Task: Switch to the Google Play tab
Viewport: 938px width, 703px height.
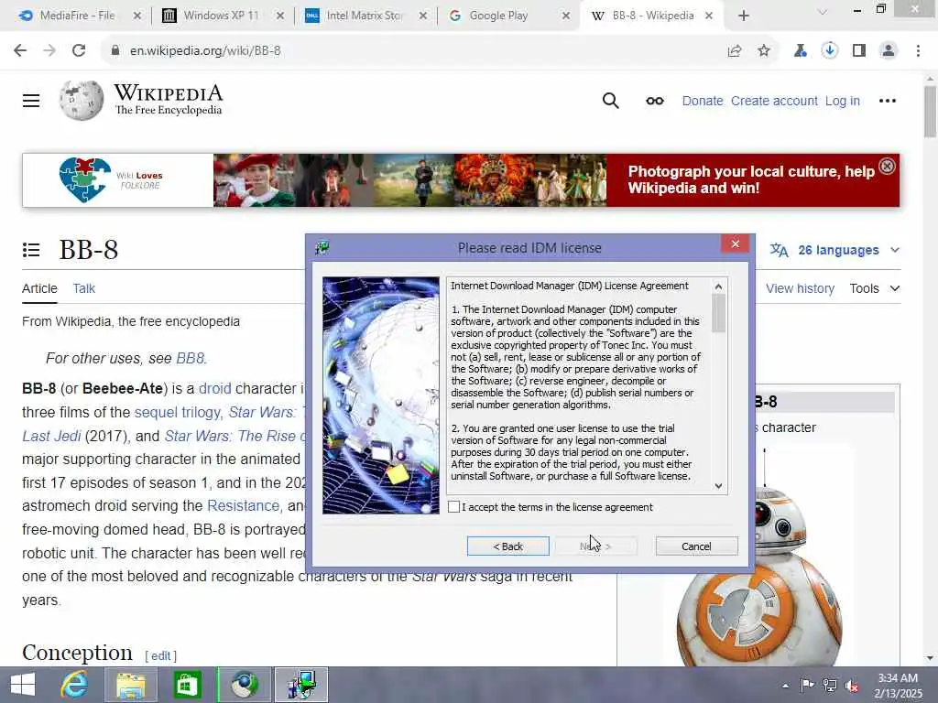Action: 498,16
